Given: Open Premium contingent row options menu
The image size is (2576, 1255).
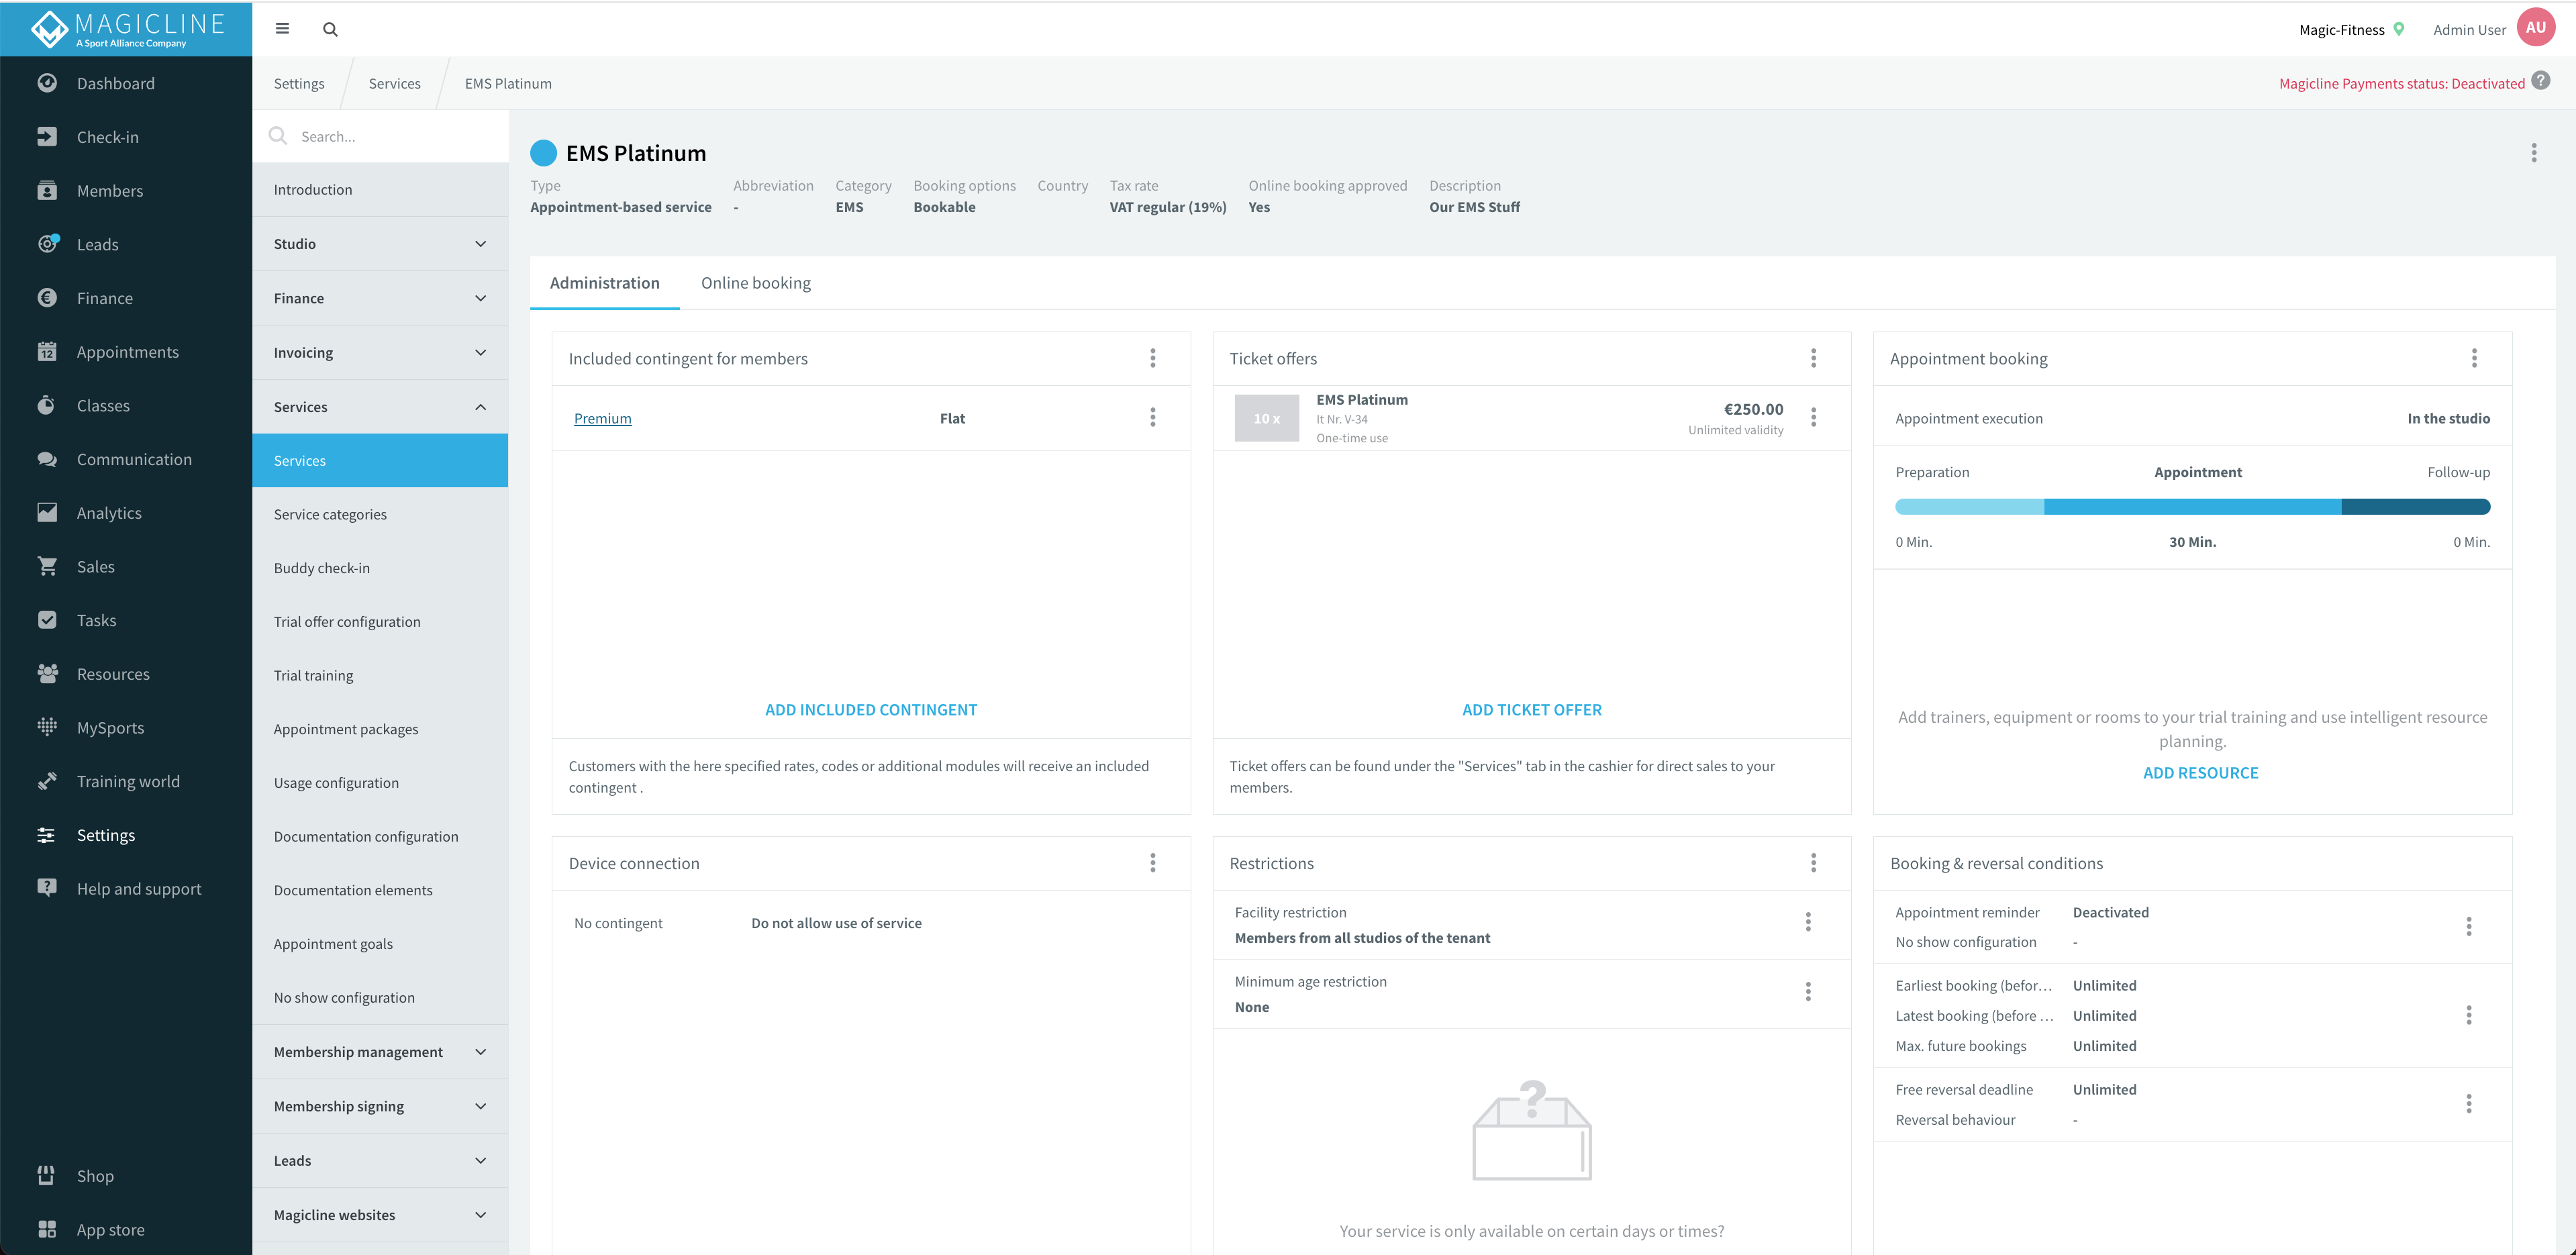Looking at the screenshot, I should click(1152, 417).
